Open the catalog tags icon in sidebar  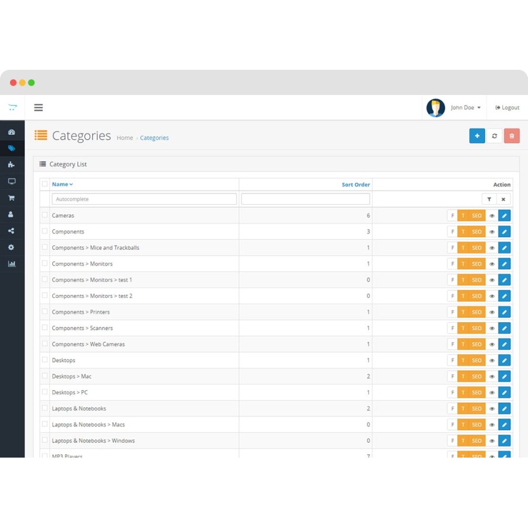tap(12, 148)
